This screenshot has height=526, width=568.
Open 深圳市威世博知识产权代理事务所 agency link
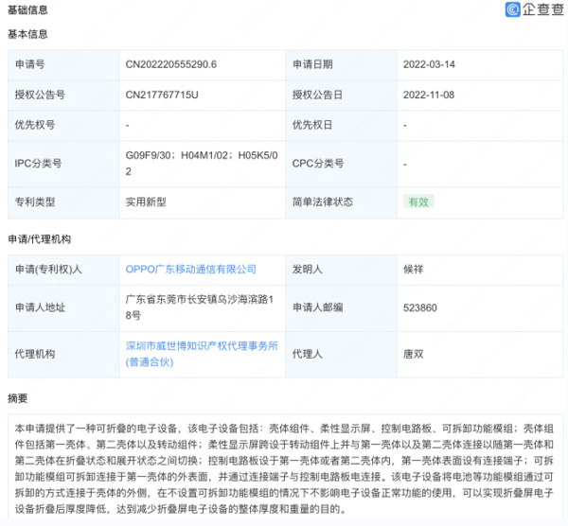(202, 354)
